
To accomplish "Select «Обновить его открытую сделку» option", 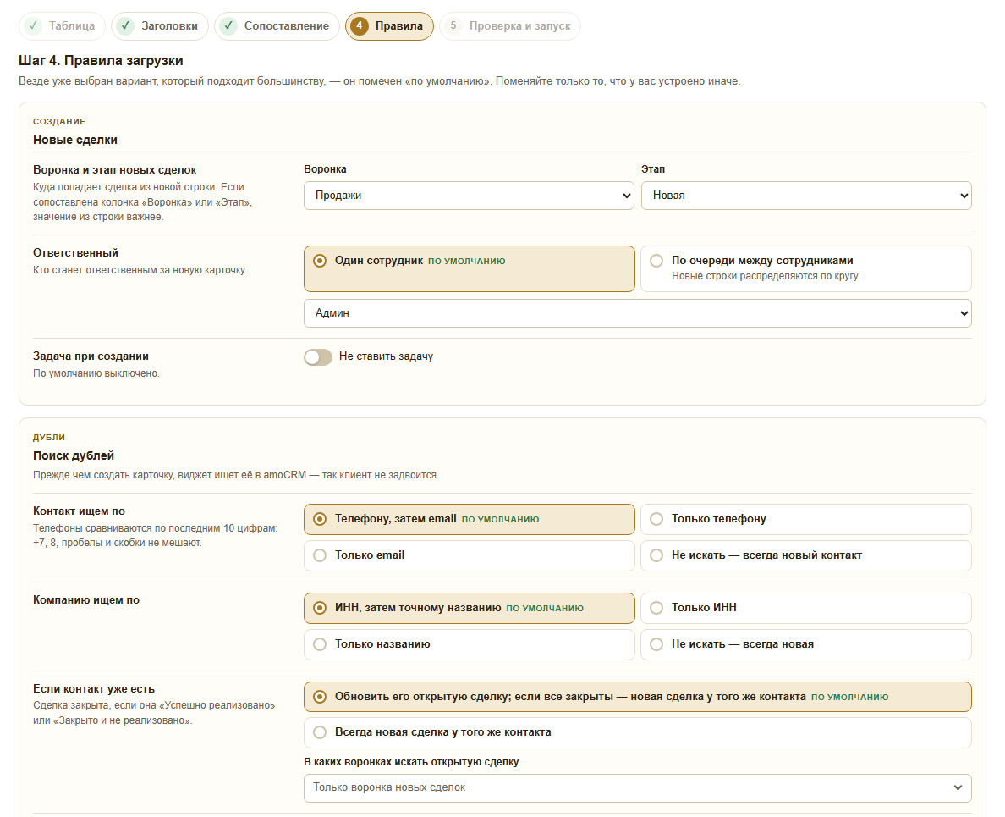I will click(638, 697).
